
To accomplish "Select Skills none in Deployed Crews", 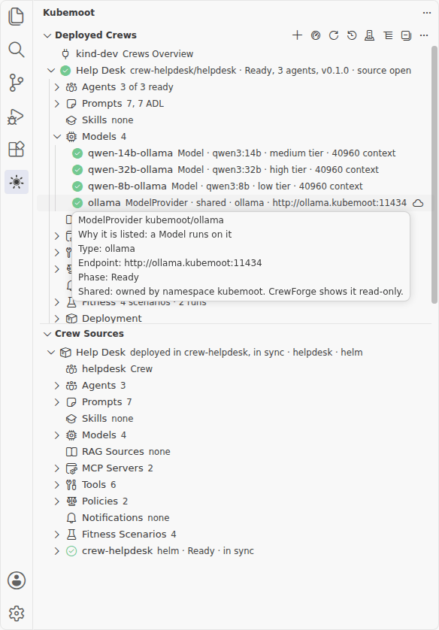I will (x=235, y=120).
